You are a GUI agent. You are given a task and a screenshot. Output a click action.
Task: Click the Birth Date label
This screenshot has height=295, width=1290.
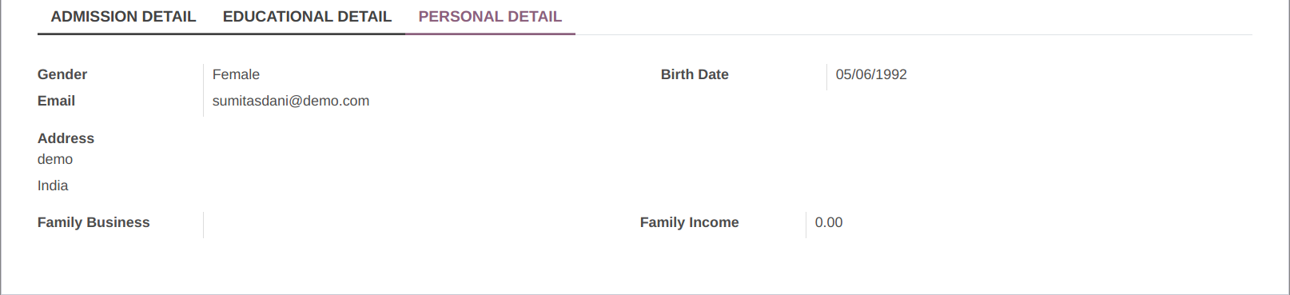click(695, 74)
